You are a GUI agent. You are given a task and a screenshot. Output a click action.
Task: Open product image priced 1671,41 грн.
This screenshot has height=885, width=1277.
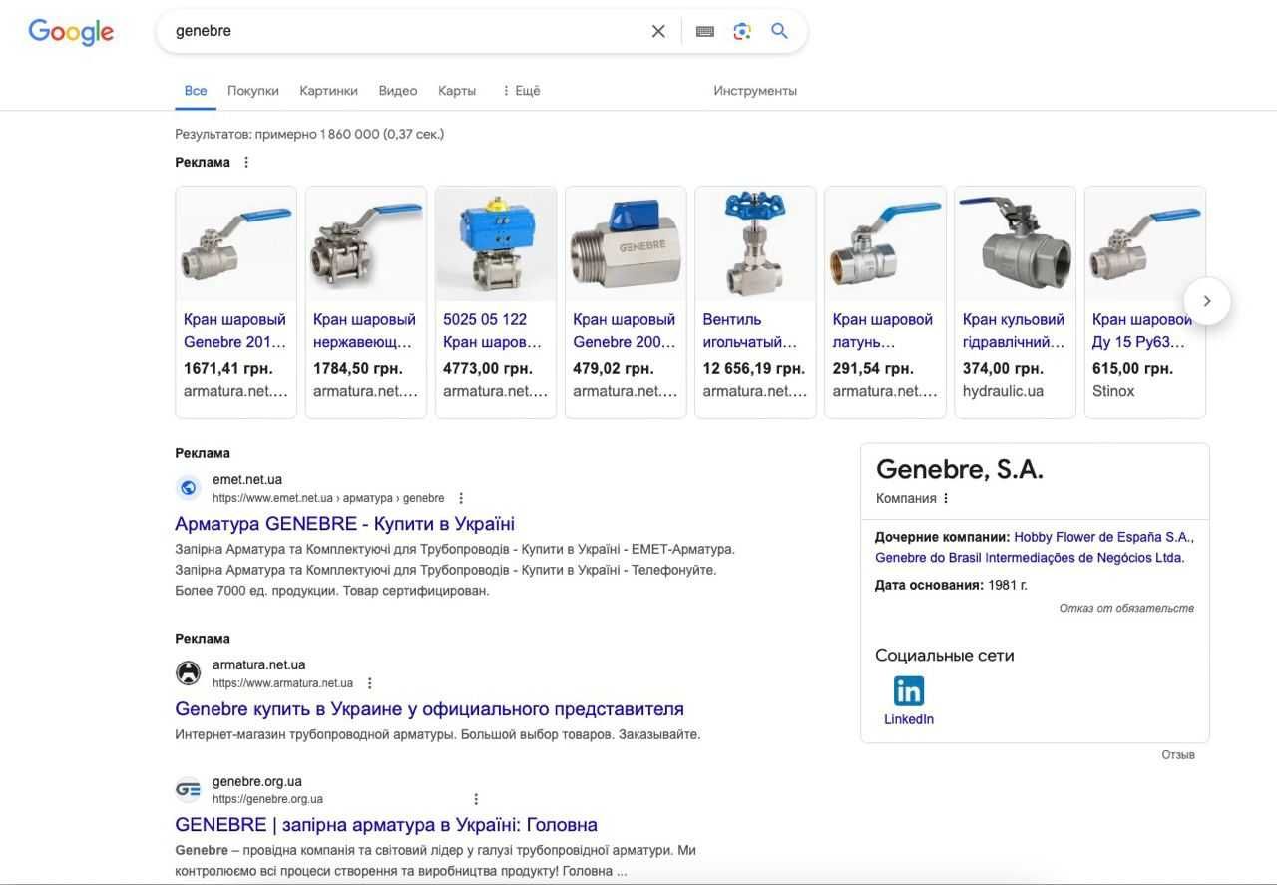[236, 244]
